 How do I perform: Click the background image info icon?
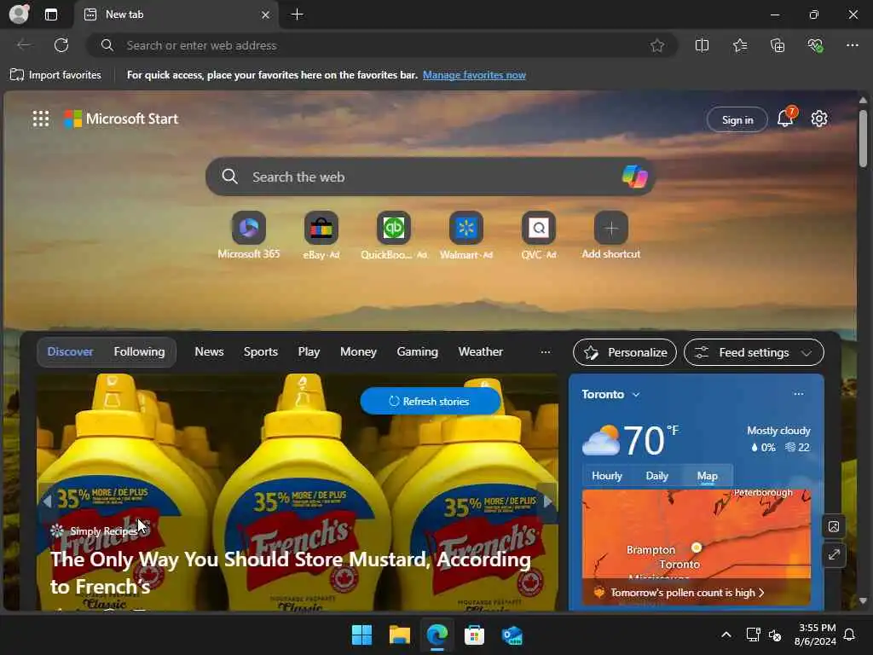click(834, 526)
